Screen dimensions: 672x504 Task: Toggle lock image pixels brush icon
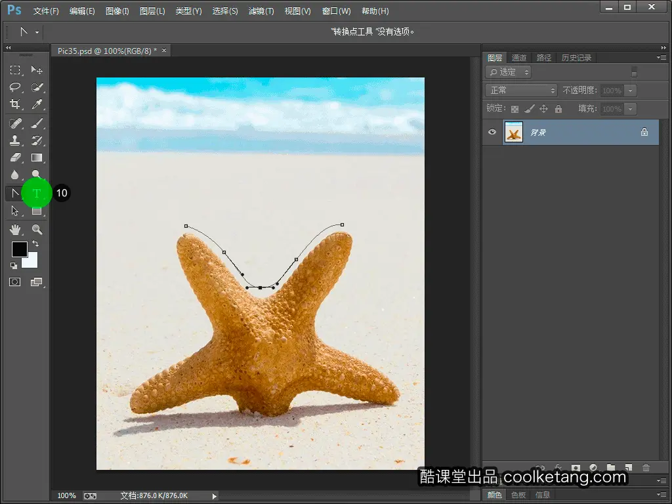coord(530,109)
